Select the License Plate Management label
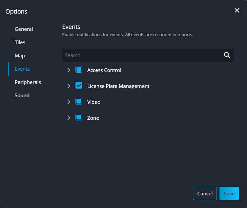 point(118,86)
